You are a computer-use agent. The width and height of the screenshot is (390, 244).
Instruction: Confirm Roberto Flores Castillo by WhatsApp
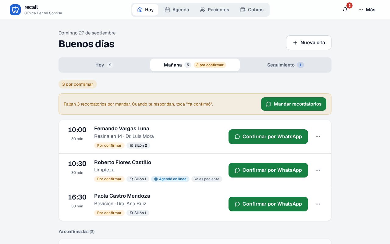(x=268, y=170)
